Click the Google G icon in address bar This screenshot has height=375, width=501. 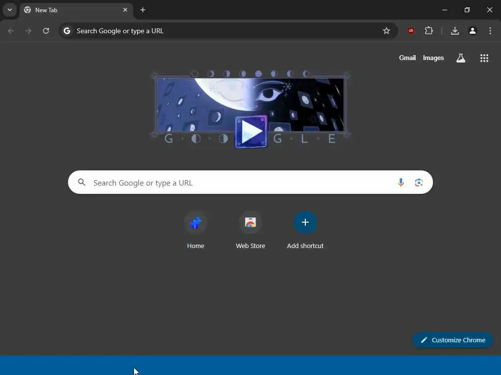click(67, 31)
